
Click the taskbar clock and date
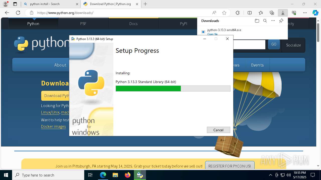[x=300, y=175]
